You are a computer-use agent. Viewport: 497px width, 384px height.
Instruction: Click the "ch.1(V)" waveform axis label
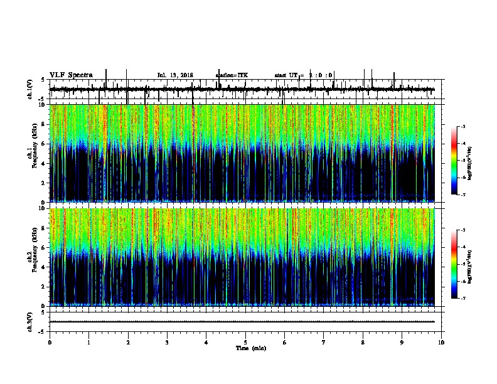point(30,89)
